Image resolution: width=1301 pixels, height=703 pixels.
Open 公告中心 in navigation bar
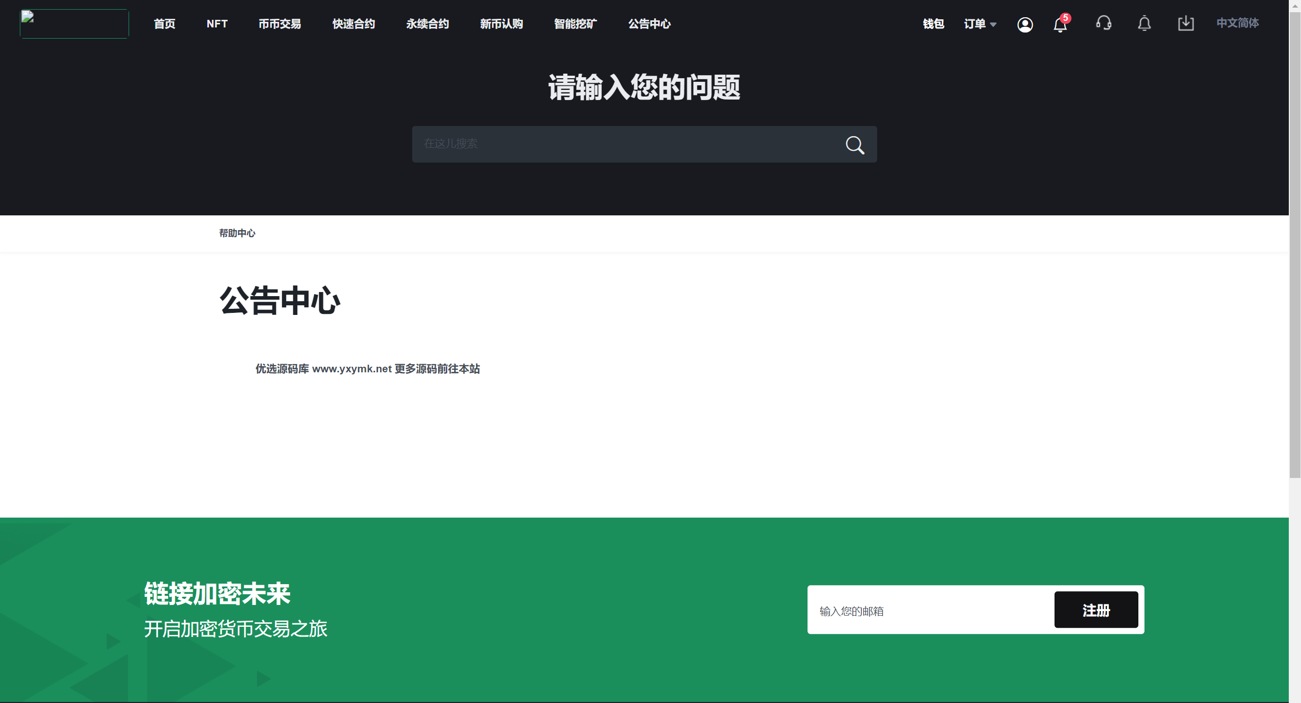click(649, 24)
